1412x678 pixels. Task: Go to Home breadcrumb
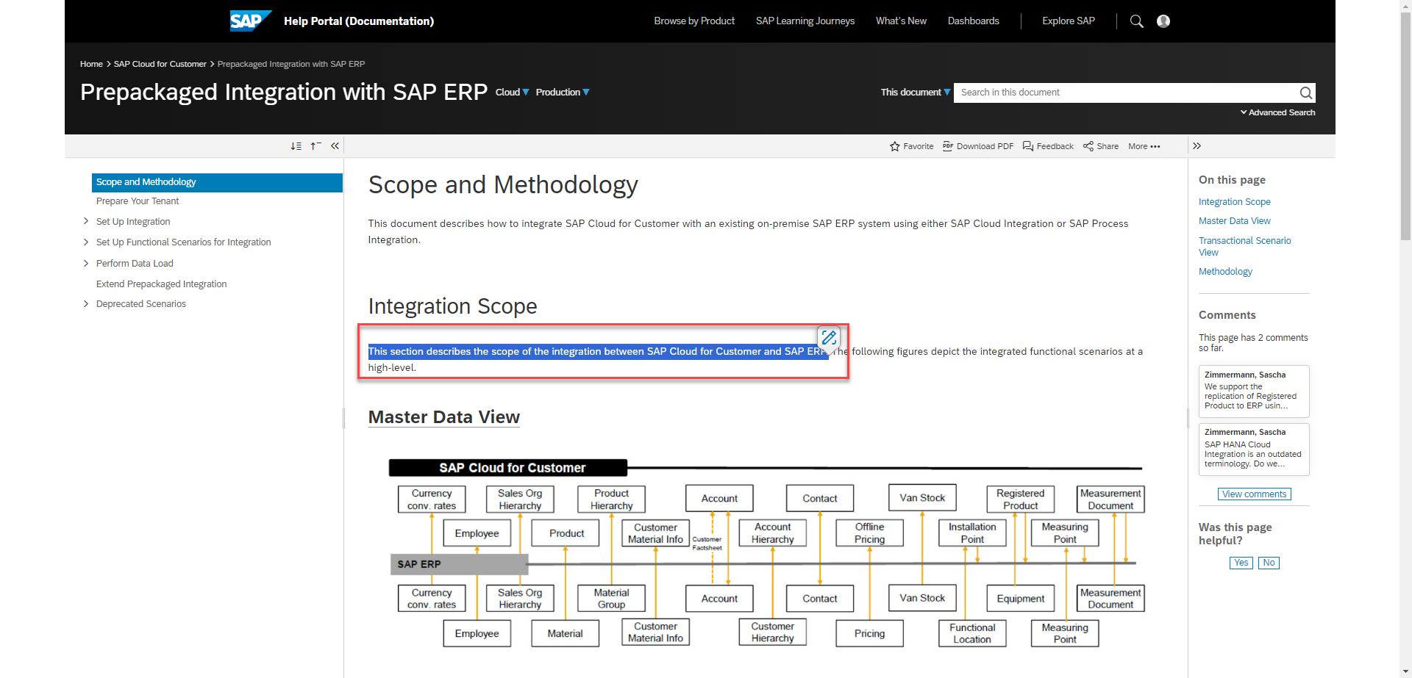91,64
